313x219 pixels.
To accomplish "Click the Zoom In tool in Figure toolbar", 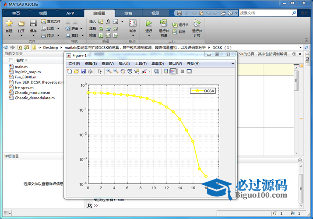I will (109, 71).
